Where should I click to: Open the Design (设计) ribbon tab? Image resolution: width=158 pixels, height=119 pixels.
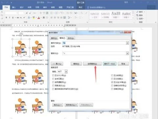pyautogui.click(x=22, y=7)
